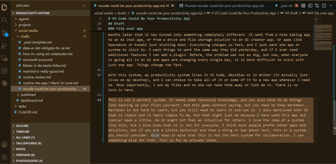Click the Explorer views and more actions ellipsis
336x164 pixels.
coord(84,6)
